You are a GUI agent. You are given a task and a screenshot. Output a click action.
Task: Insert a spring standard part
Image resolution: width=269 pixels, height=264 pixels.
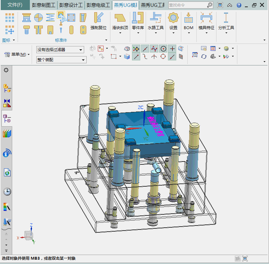click(x=50, y=18)
